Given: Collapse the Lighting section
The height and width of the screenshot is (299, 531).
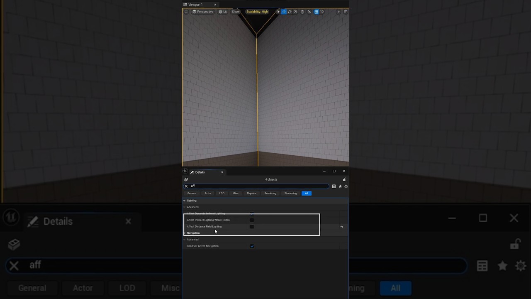Looking at the screenshot, I should pos(185,201).
